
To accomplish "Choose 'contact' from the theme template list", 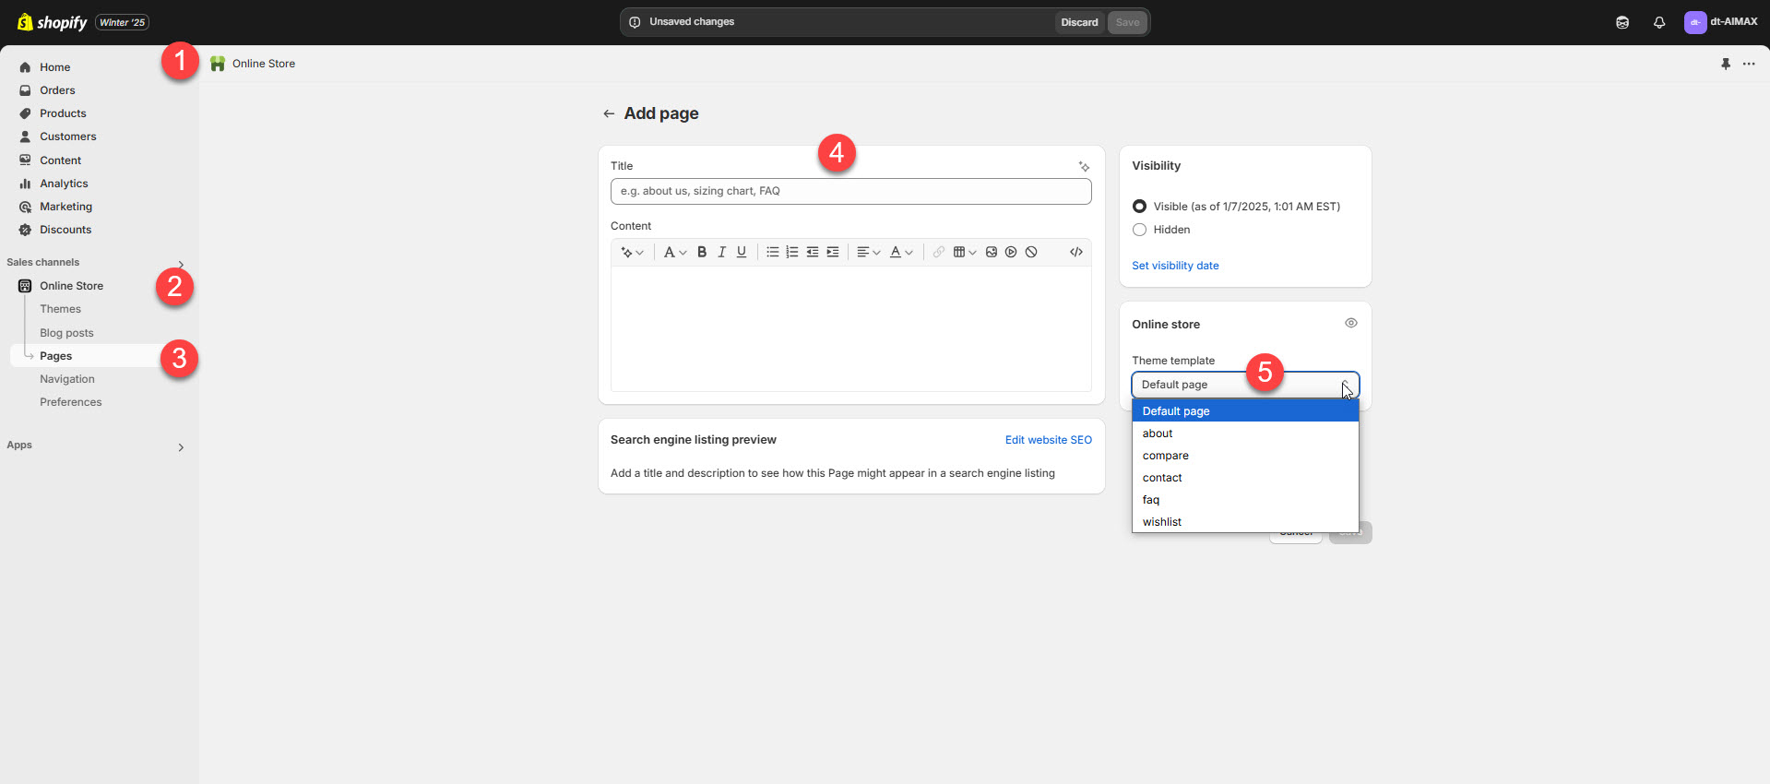I will point(1162,478).
